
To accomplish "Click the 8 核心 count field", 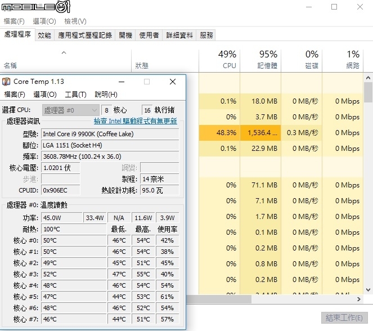I will [106, 110].
